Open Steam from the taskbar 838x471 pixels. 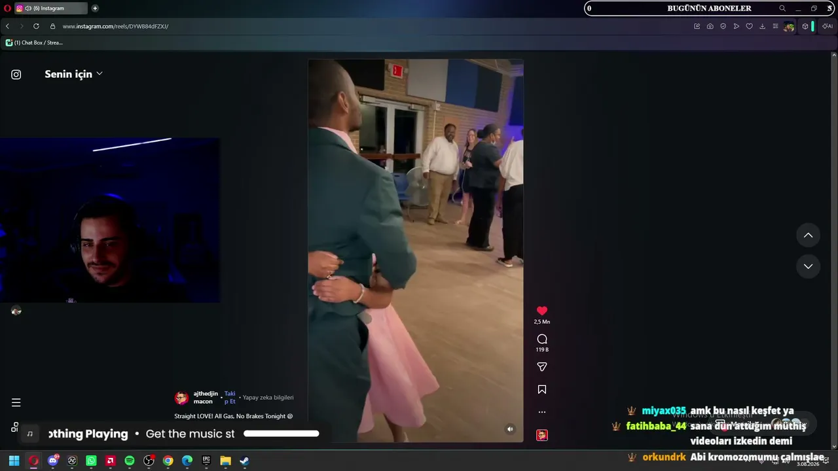point(244,461)
